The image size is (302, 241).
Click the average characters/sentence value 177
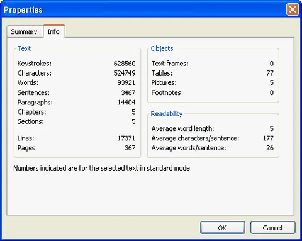pos(268,138)
